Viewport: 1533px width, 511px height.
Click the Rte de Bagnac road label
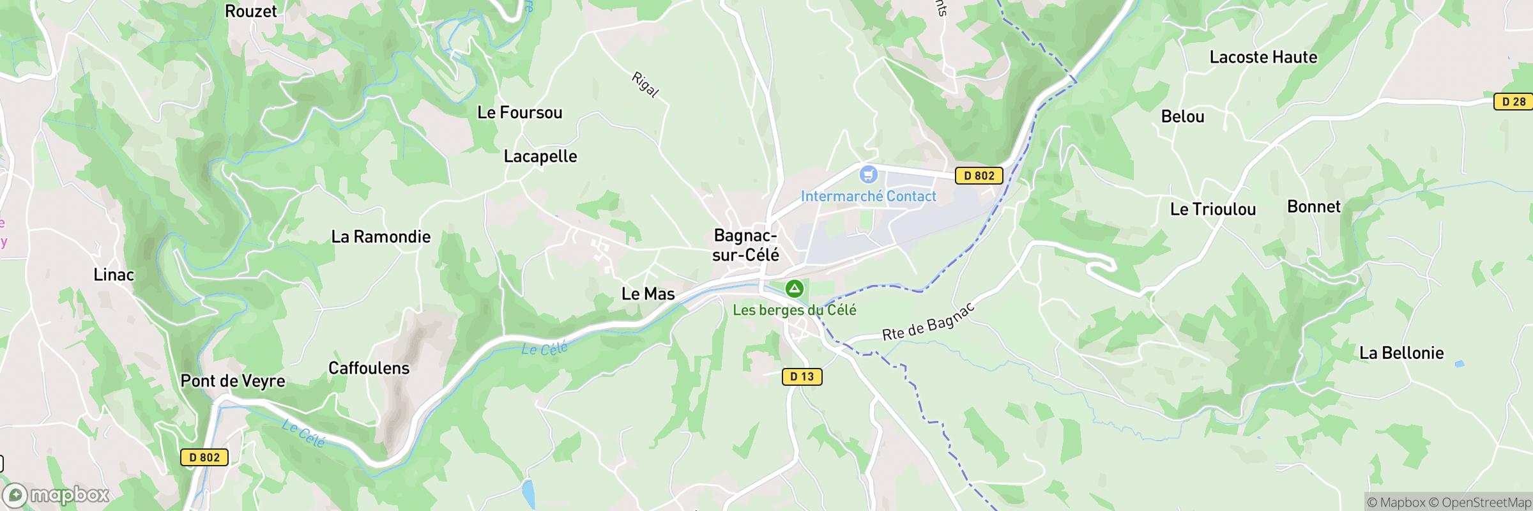coord(928,322)
